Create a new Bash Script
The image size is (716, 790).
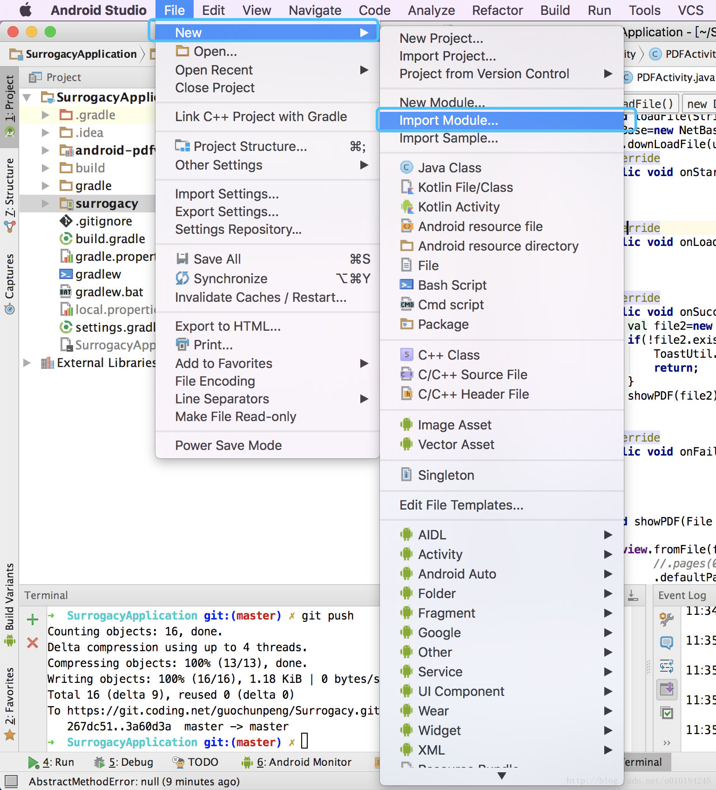pyautogui.click(x=502, y=285)
